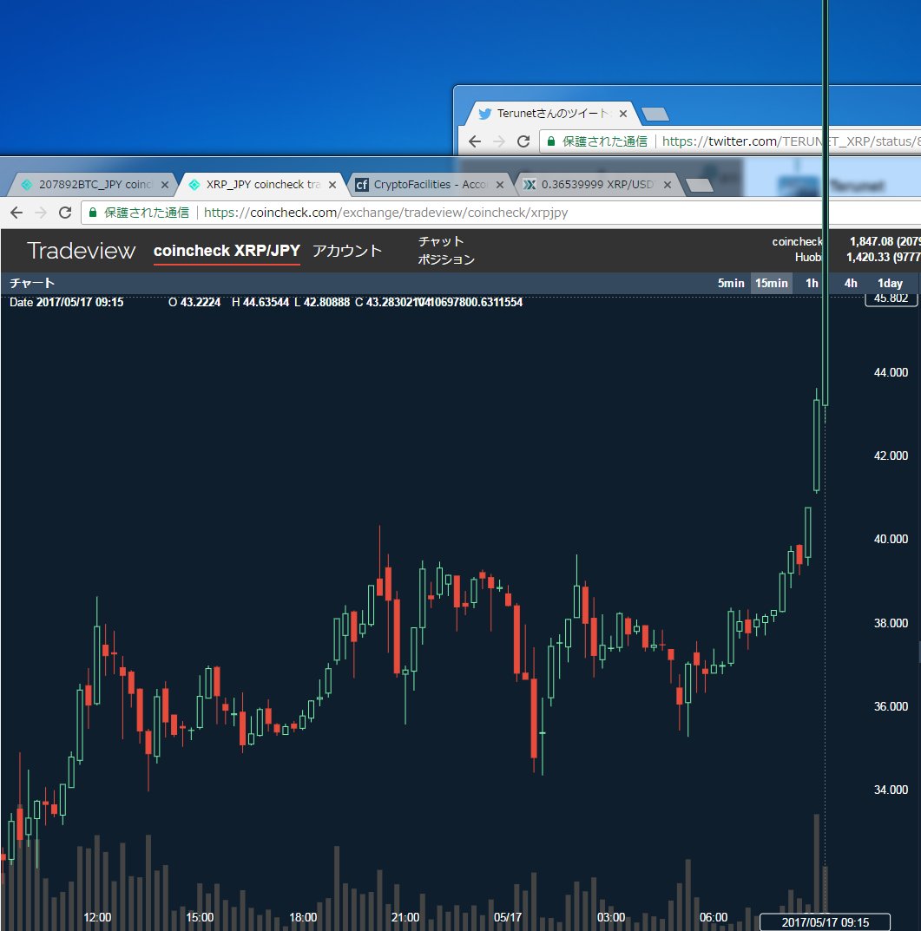921x931 pixels.
Task: Switch to the CryptoFacilities tab
Action: (429, 185)
